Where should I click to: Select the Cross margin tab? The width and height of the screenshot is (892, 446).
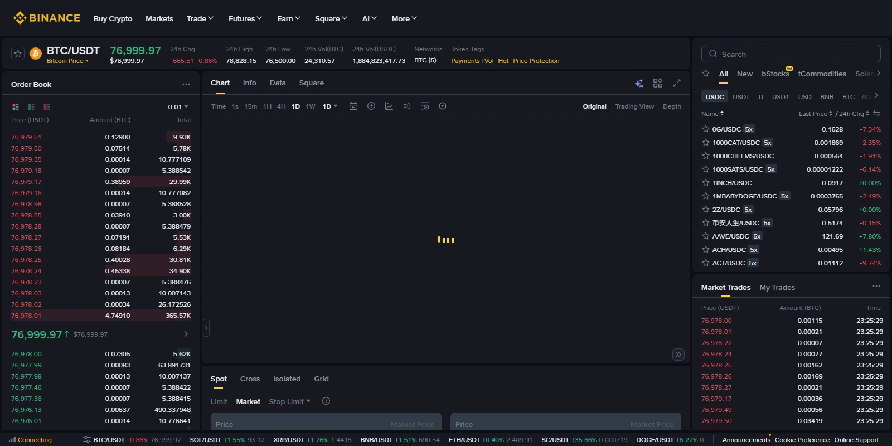[x=250, y=379]
